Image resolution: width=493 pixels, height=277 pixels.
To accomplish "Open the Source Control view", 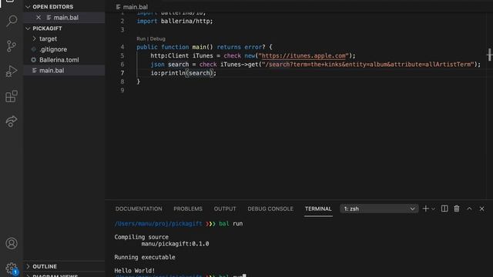I will click(12, 46).
